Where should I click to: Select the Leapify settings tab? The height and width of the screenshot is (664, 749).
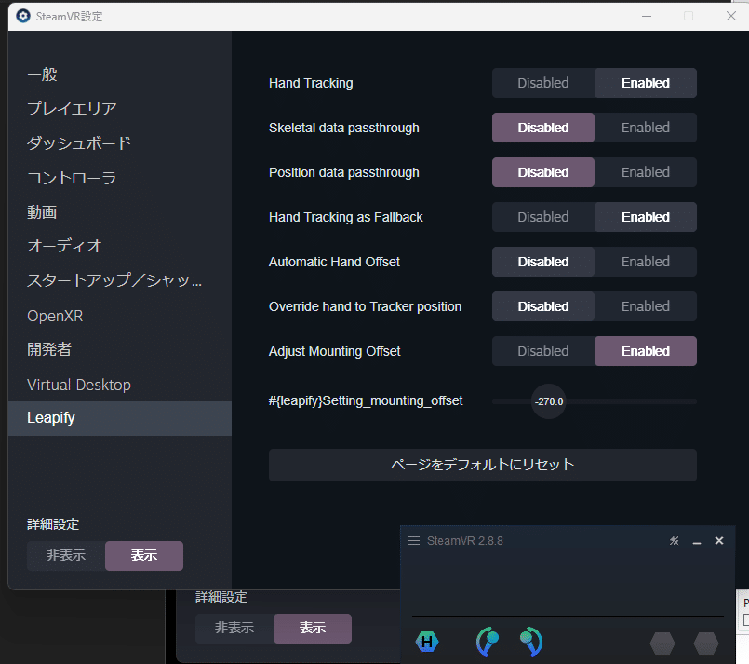click(120, 418)
